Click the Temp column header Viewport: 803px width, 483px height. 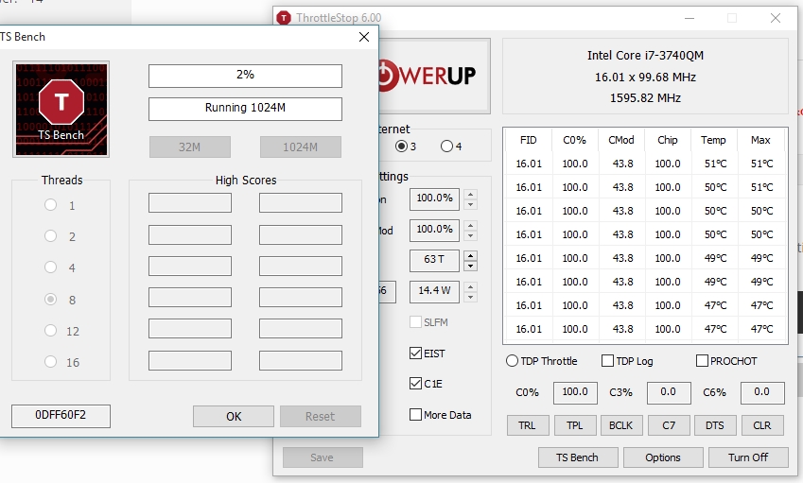click(713, 140)
